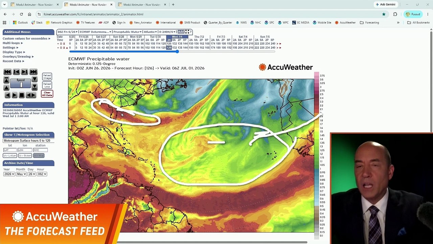Open the question mark help icon
433x244 pixels.
coord(191,32)
